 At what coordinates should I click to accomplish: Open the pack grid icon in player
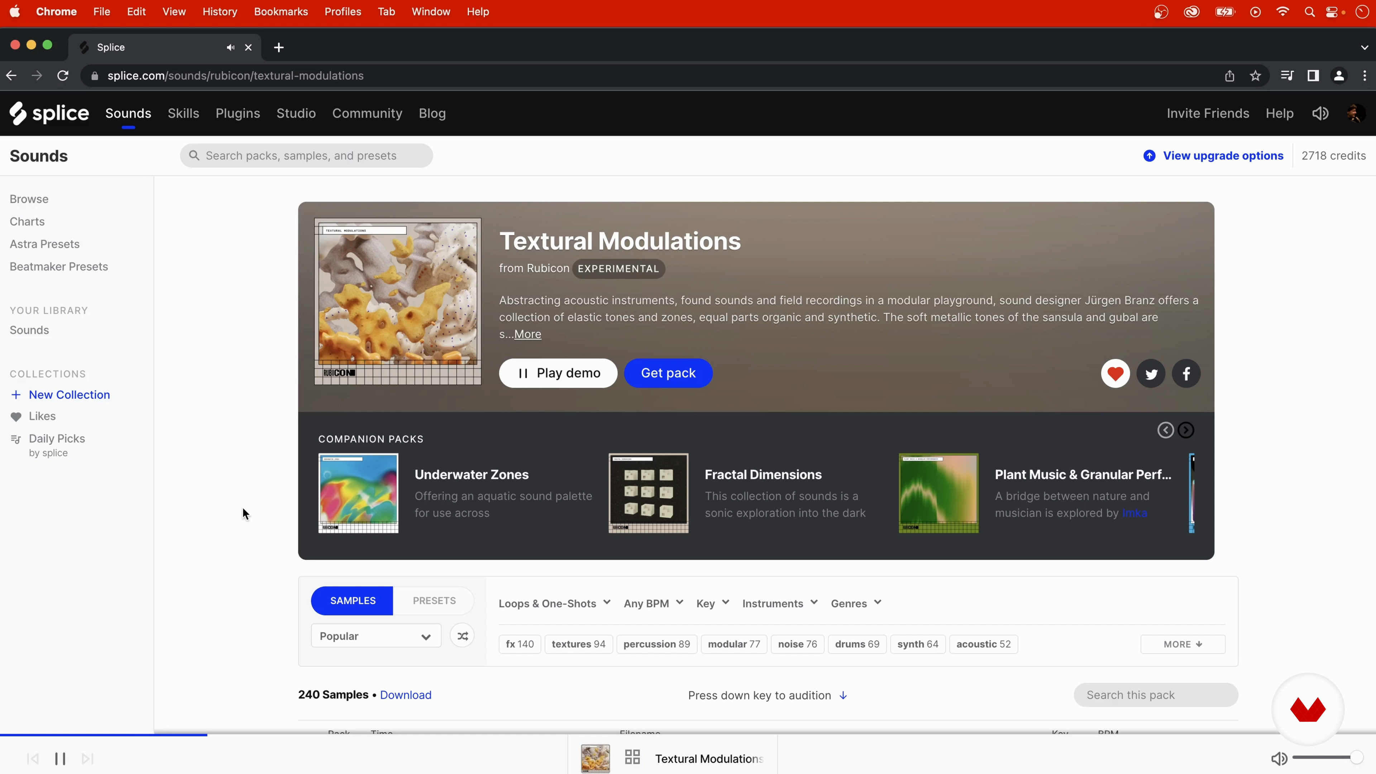pos(632,757)
